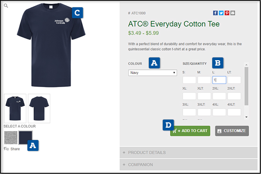Expand the Companion section
This screenshot has height=174, width=261.
[x=188, y=164]
